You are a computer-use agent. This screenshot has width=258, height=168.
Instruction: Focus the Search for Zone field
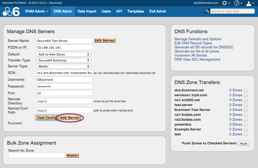tap(37, 155)
